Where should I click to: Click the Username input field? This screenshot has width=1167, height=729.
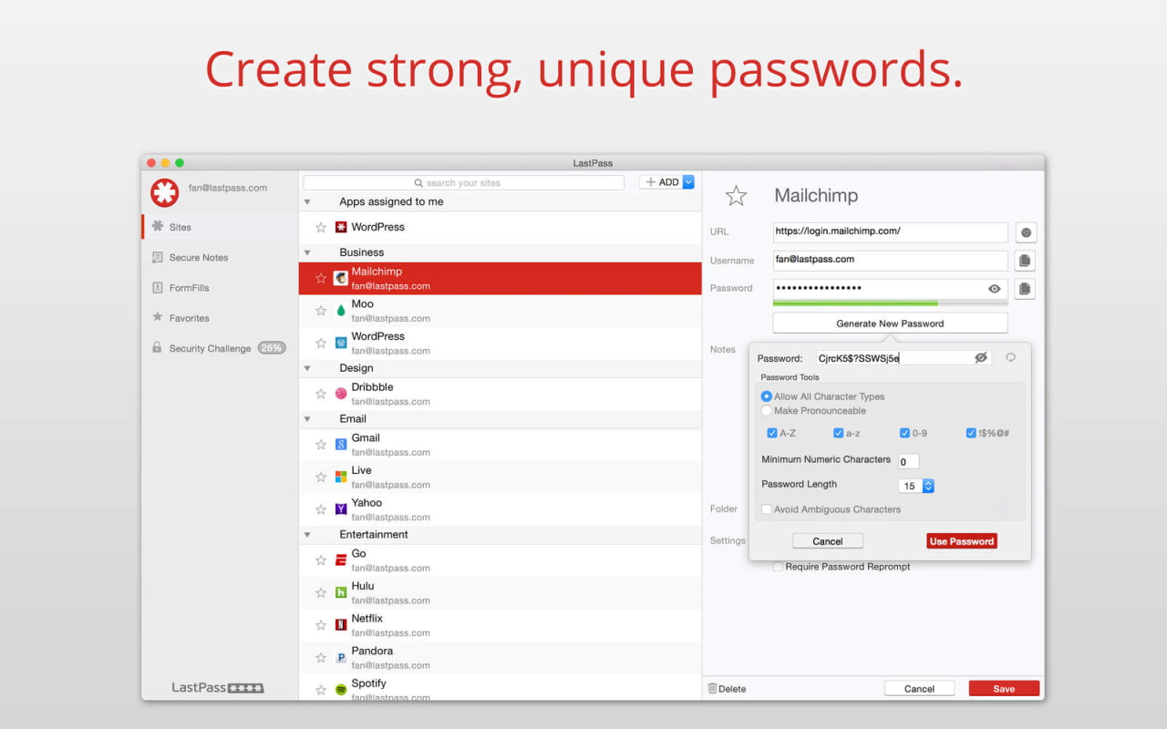tap(891, 261)
